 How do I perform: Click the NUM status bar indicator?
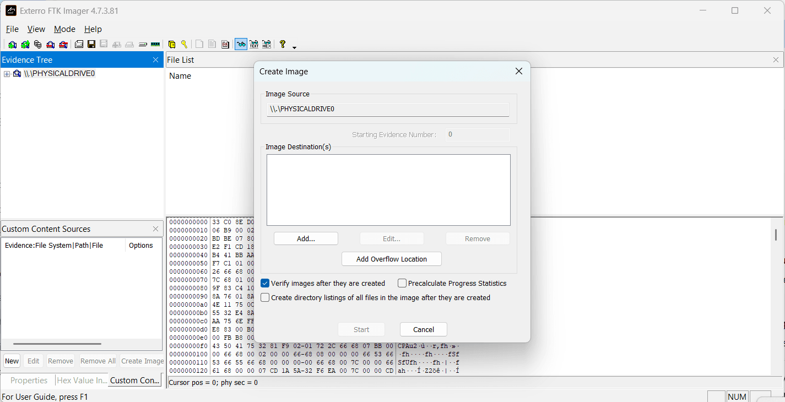click(737, 396)
